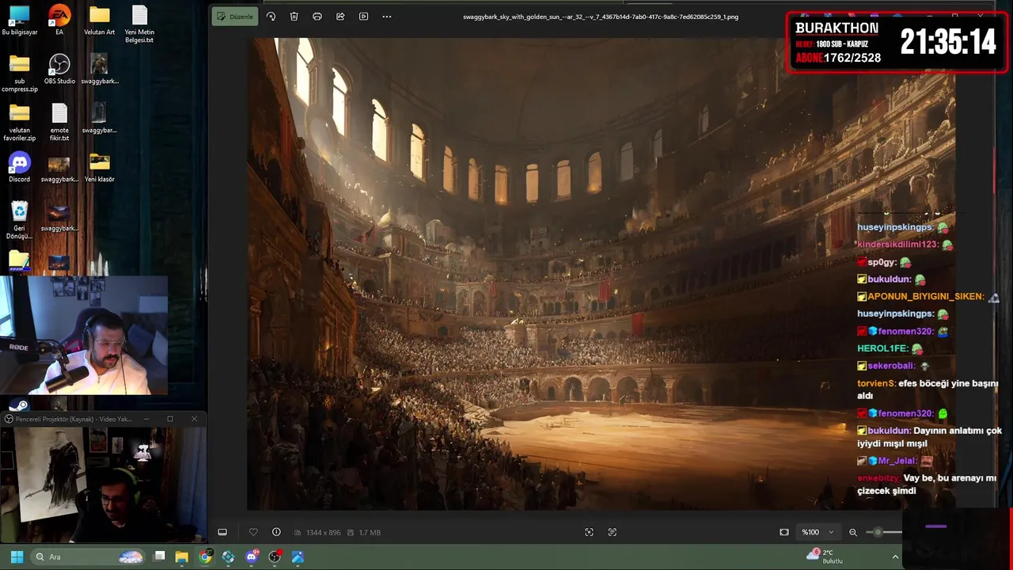Click the zoom out magnifier icon

853,532
